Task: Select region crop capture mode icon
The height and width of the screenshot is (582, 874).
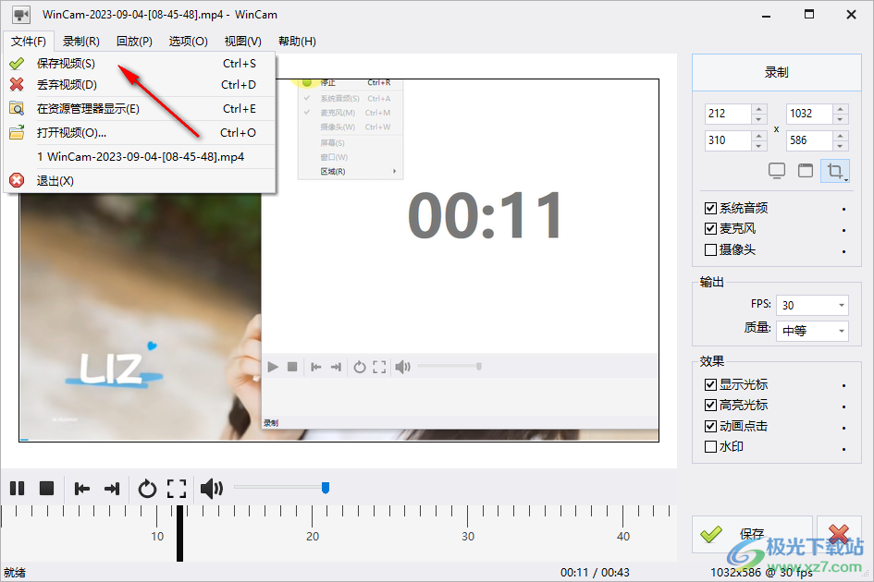Action: point(835,170)
